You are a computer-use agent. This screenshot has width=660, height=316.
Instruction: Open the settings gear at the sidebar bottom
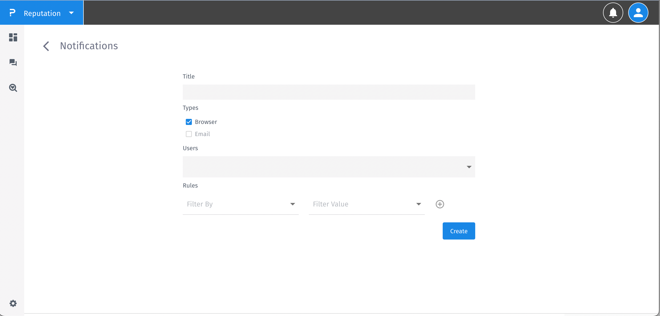click(13, 303)
